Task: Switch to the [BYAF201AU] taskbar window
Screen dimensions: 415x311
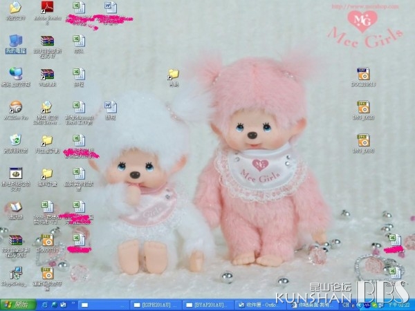Action: 208,305
